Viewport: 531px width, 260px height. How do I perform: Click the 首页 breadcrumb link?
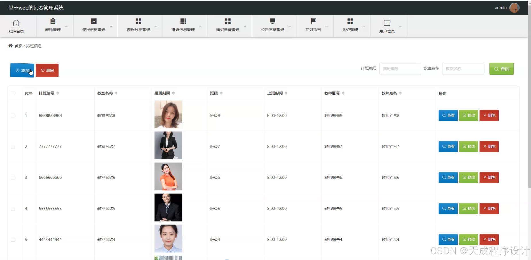pos(18,46)
